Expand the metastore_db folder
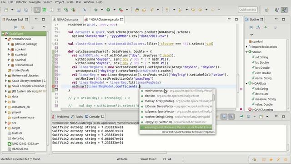This screenshot has width=291, height=164. point(6,107)
